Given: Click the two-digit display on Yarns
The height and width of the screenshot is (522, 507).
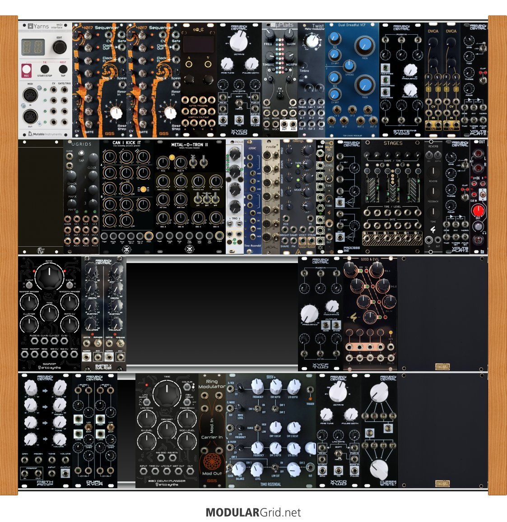Looking at the screenshot, I should coord(33,47).
